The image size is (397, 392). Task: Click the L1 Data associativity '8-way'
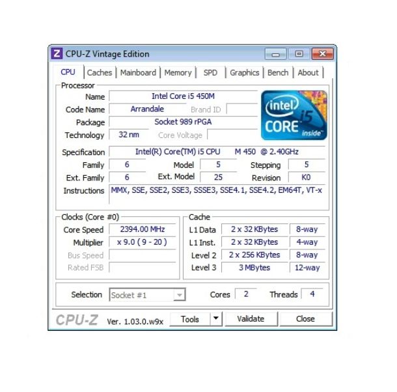coord(307,229)
